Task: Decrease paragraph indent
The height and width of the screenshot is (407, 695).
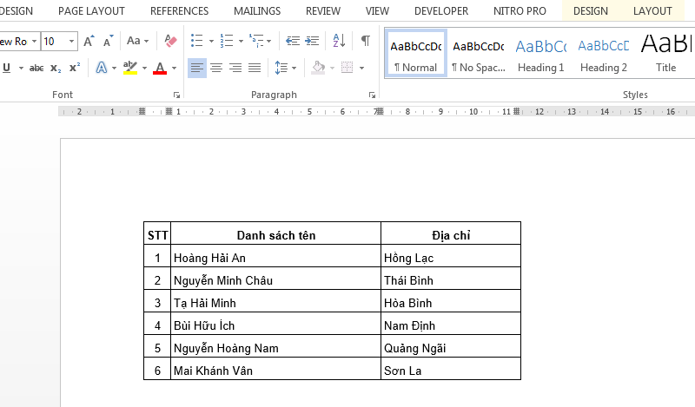Action: click(293, 41)
